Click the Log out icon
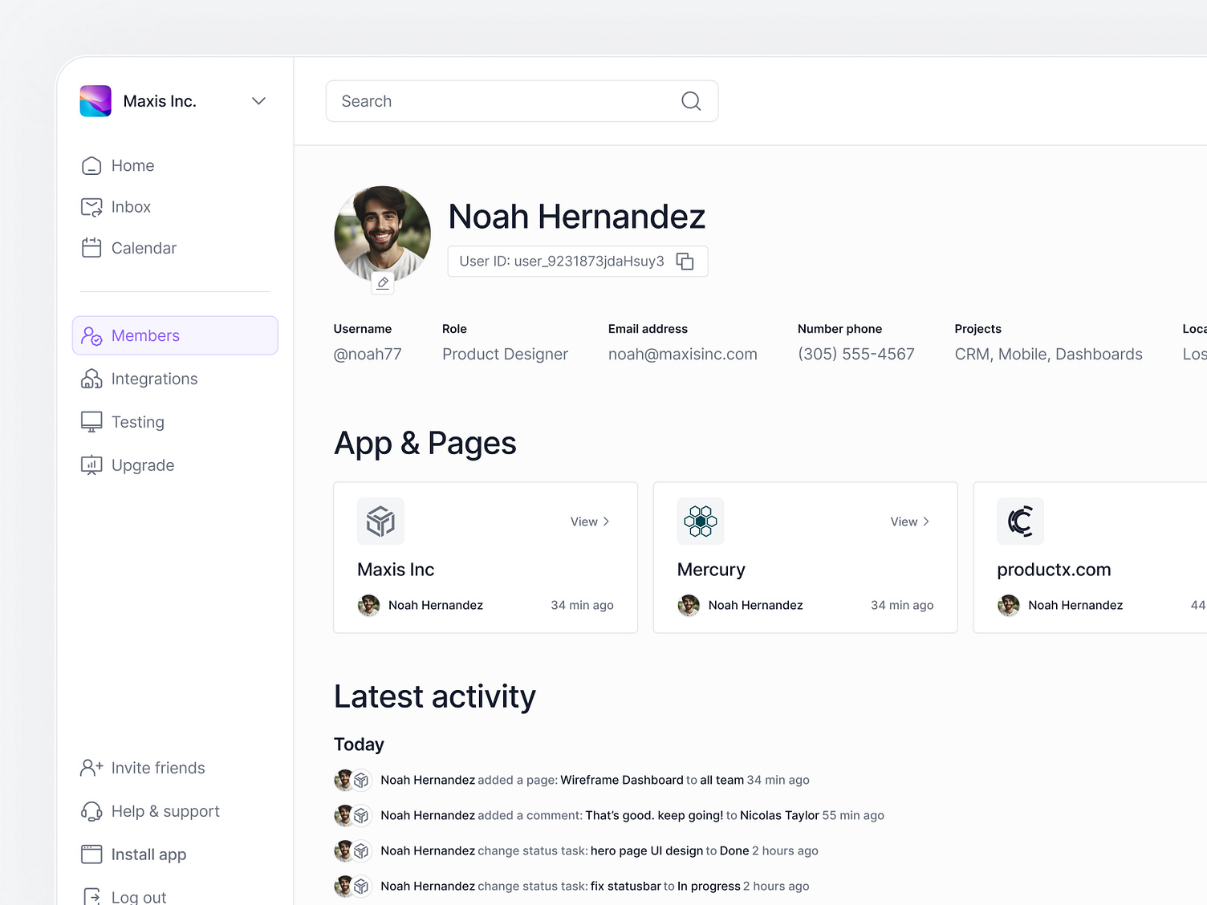This screenshot has height=905, width=1207. pos(91,897)
